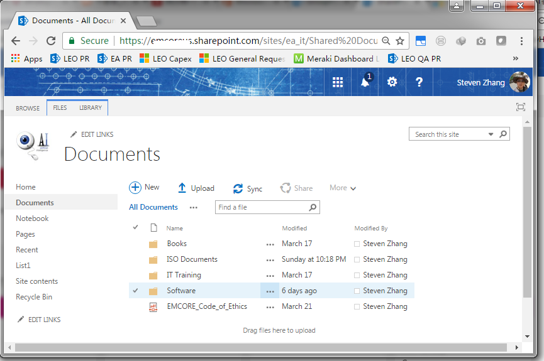The image size is (544, 361).
Task: Open the ellipsis menu for ISO Documents
Action: click(270, 260)
